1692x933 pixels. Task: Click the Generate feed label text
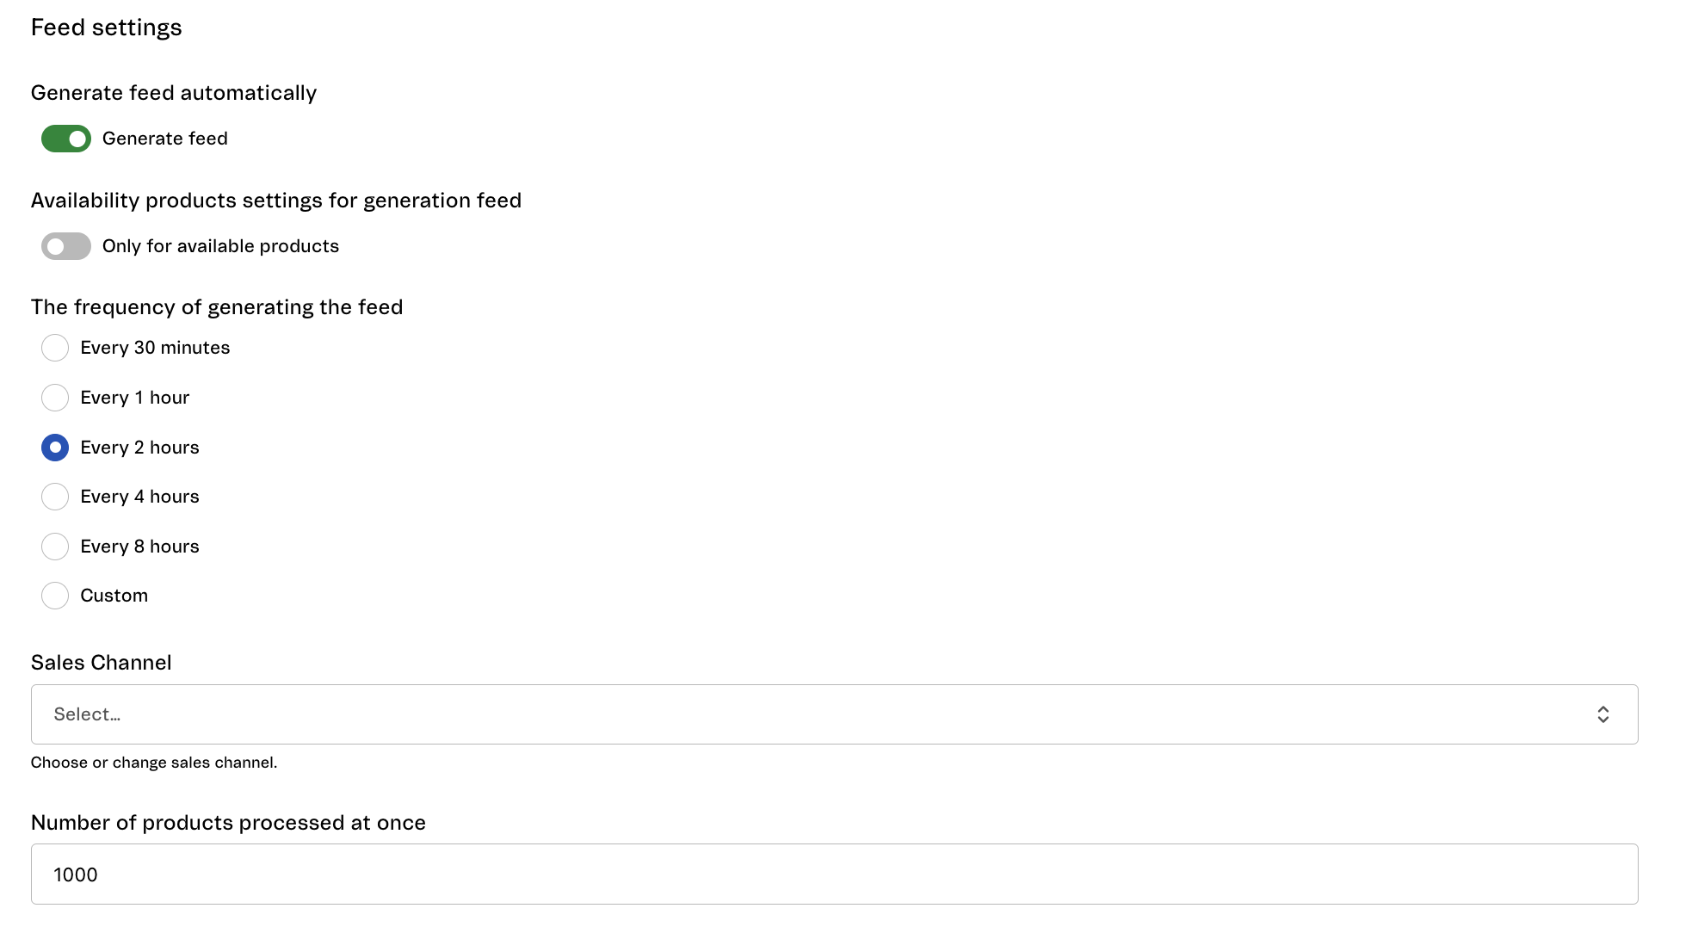pos(165,139)
